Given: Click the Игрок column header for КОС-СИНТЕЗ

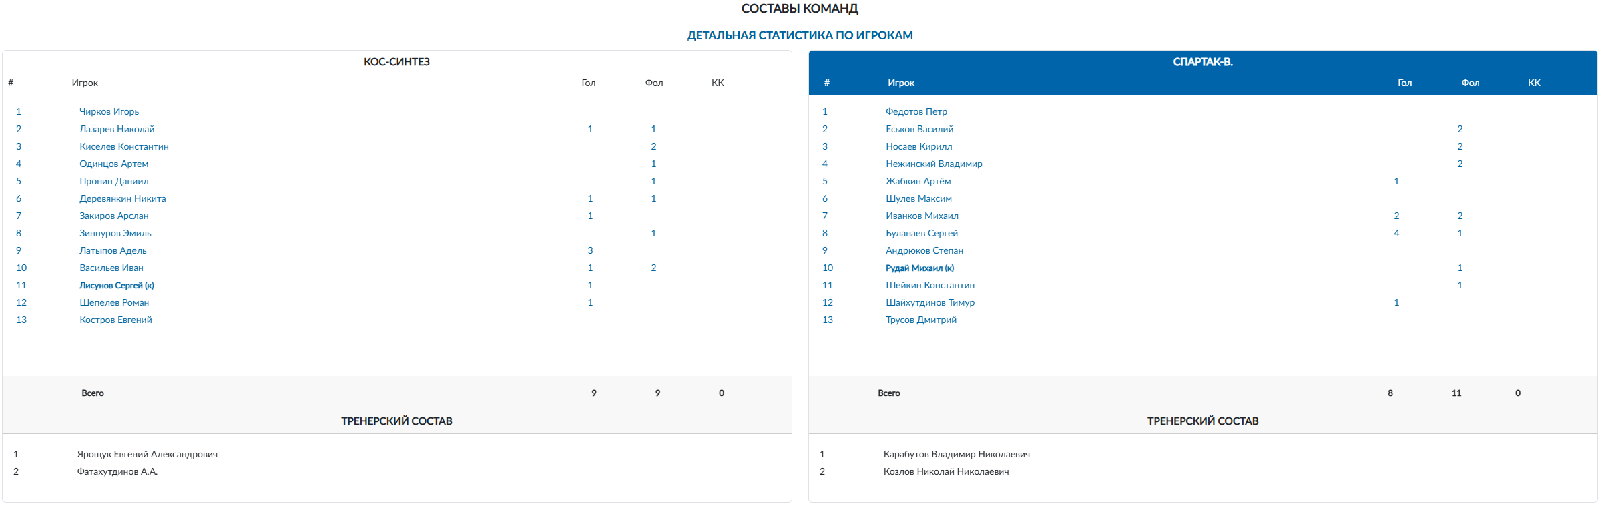Looking at the screenshot, I should 85,83.
